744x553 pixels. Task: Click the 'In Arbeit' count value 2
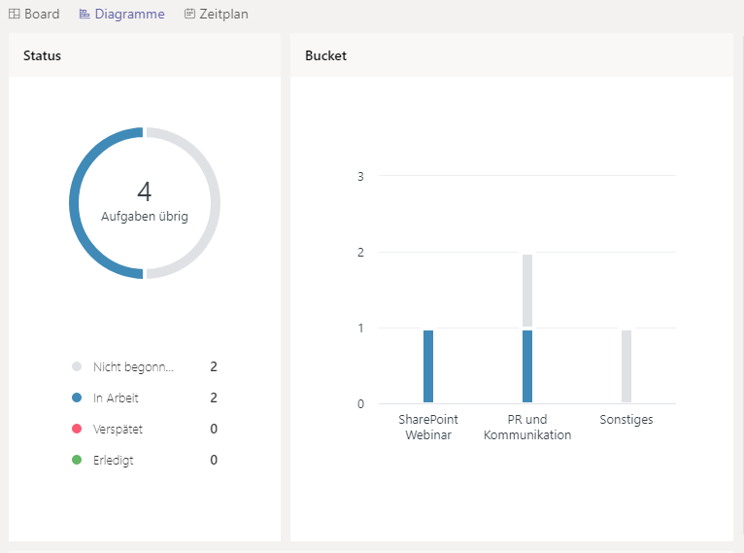(x=214, y=397)
